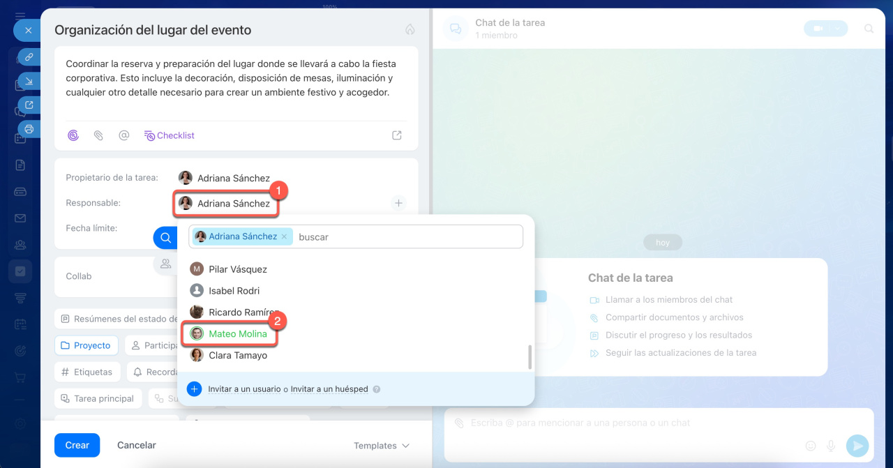This screenshot has width=893, height=468.
Task: Open the Templates dropdown
Action: click(x=382, y=446)
